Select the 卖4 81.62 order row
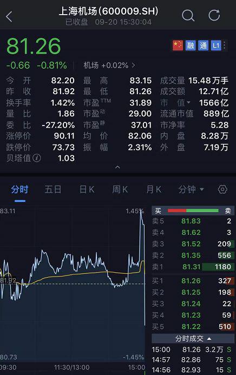The image size is (236, 375). pos(193,232)
